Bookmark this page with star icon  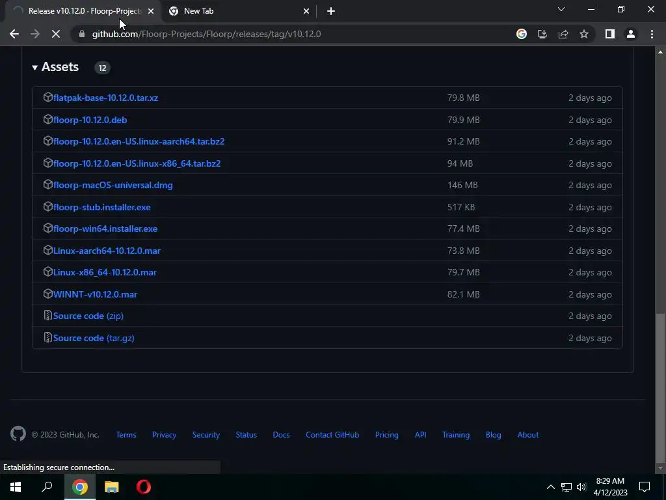pos(584,34)
